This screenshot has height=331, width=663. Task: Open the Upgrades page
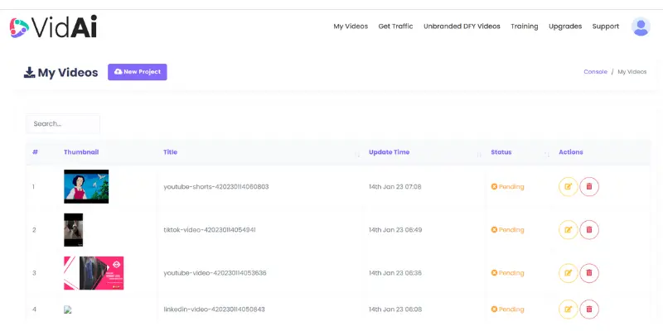click(x=565, y=26)
